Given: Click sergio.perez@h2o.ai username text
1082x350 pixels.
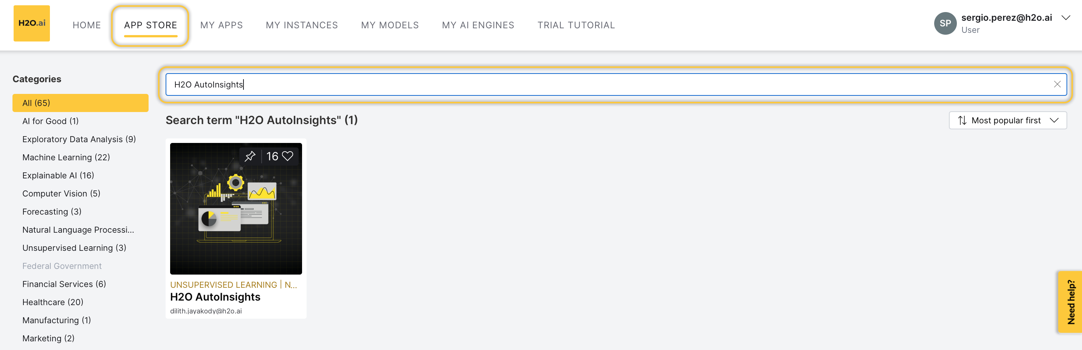Looking at the screenshot, I should coord(1006,18).
